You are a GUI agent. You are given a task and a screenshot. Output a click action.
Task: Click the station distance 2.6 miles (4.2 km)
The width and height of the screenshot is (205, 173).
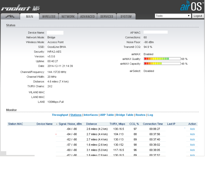tap(97, 129)
